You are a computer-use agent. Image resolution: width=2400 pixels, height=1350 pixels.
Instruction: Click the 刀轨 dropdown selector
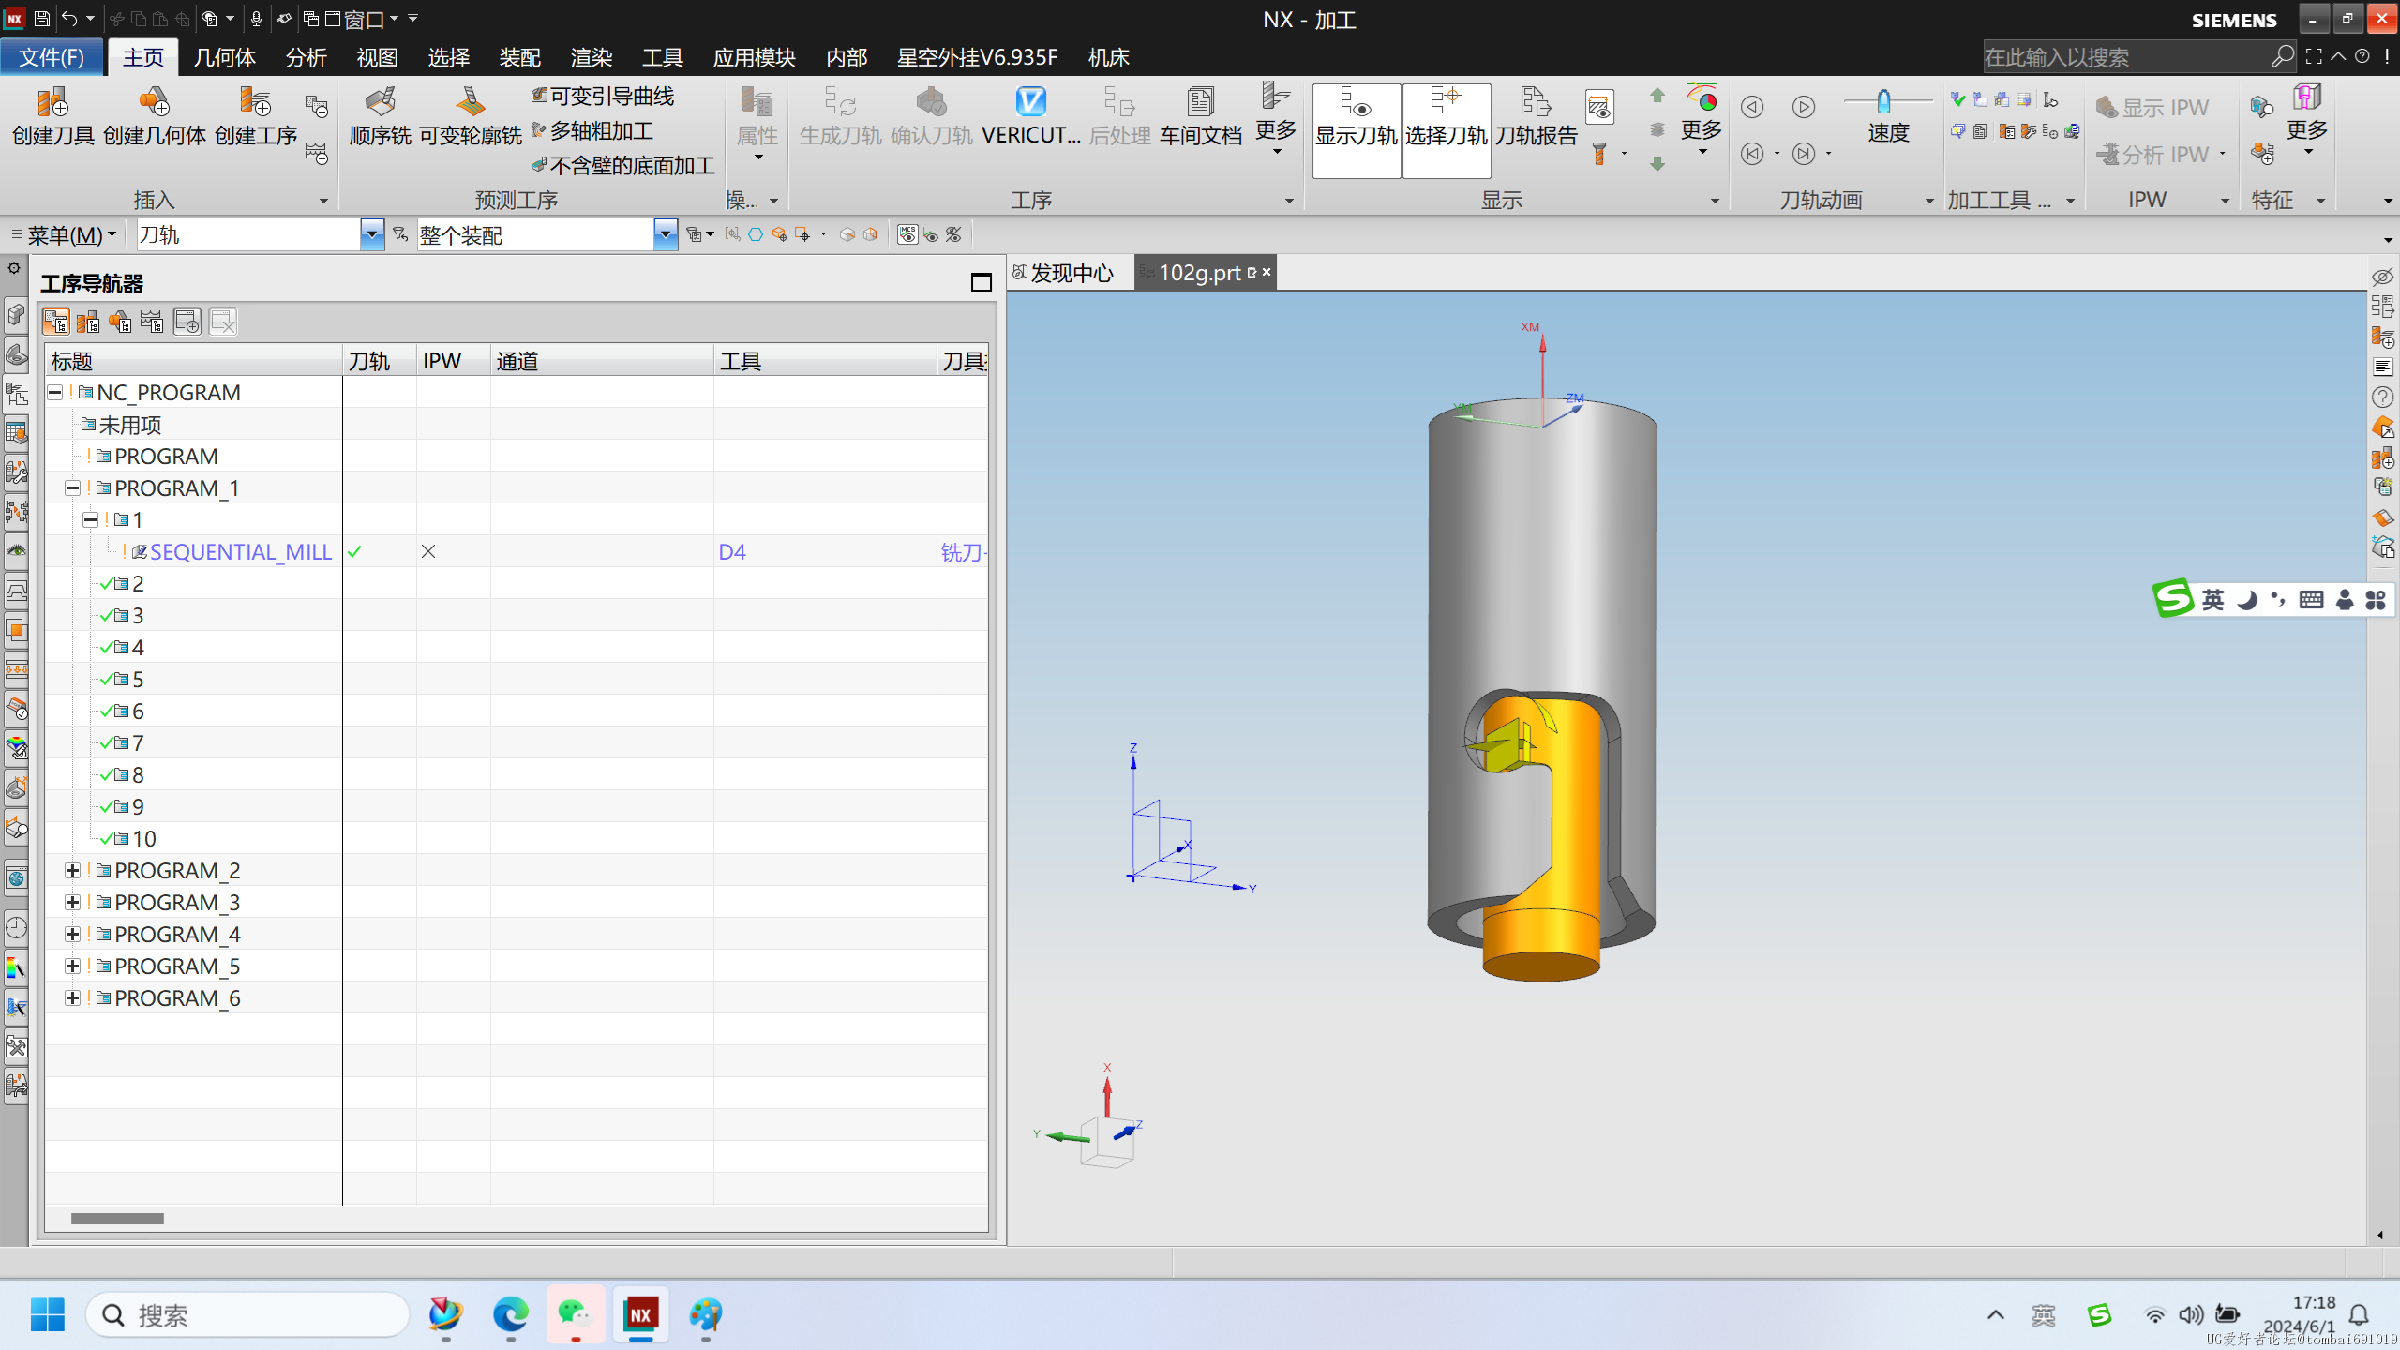[371, 234]
